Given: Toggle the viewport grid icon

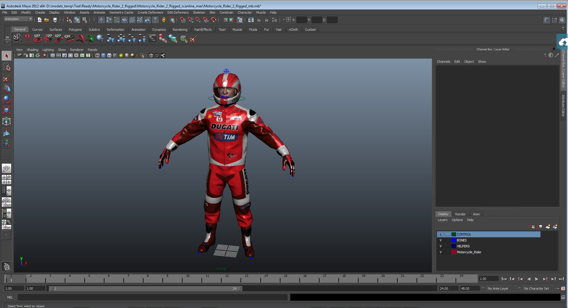Looking at the screenshot, I should click(x=52, y=55).
